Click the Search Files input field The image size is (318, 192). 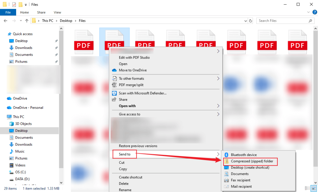click(279, 20)
